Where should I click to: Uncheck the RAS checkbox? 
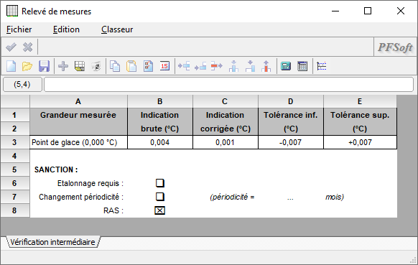click(160, 210)
